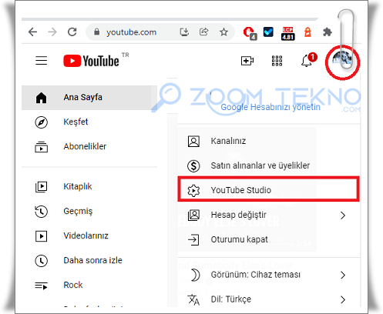The height and width of the screenshot is (314, 383).
Task: Click the install/download icon in address bar
Action: pos(184,32)
